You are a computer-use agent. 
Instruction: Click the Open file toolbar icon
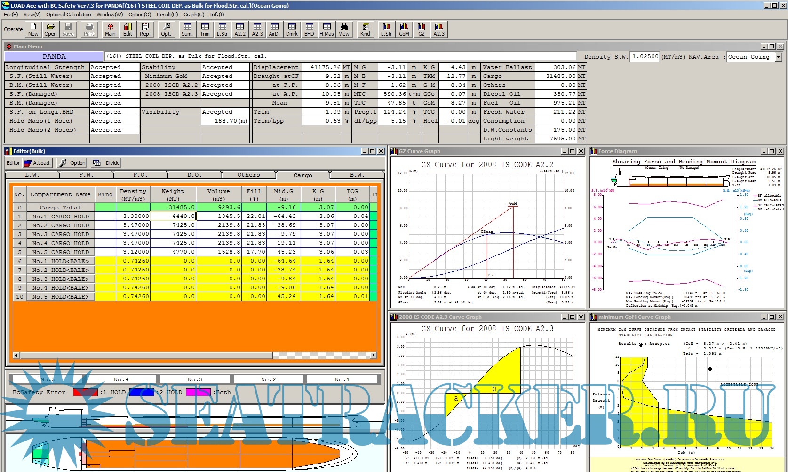pos(50,29)
